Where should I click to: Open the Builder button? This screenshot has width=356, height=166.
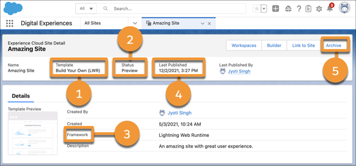274,45
